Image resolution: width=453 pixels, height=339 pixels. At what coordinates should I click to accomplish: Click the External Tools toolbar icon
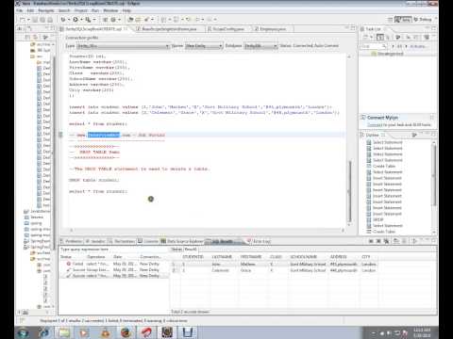pos(88,20)
